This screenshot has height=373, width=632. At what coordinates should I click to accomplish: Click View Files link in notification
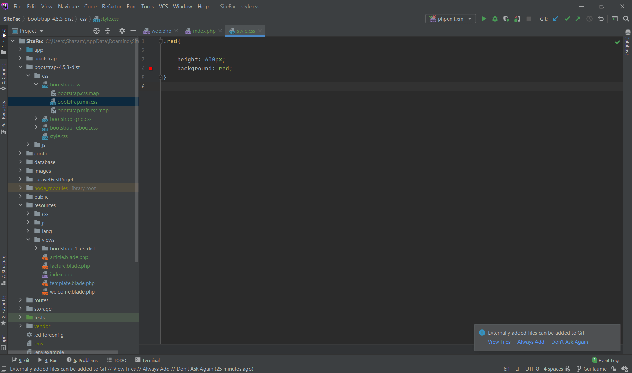pos(499,342)
